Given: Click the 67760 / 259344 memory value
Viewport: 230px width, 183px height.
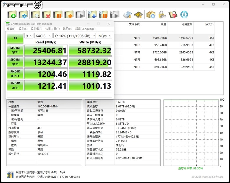Looking at the screenshot, I should point(70,177).
